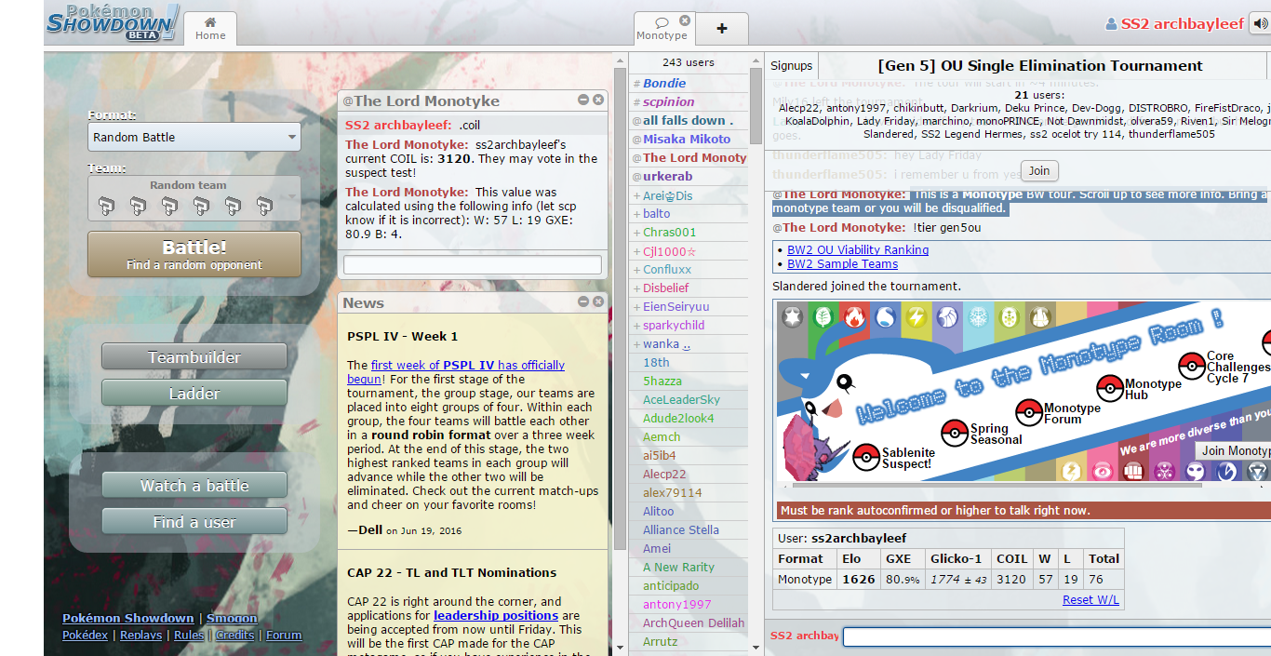1271x656 pixels.
Task: Focus the Monotype chat input box
Action: (x=1056, y=637)
